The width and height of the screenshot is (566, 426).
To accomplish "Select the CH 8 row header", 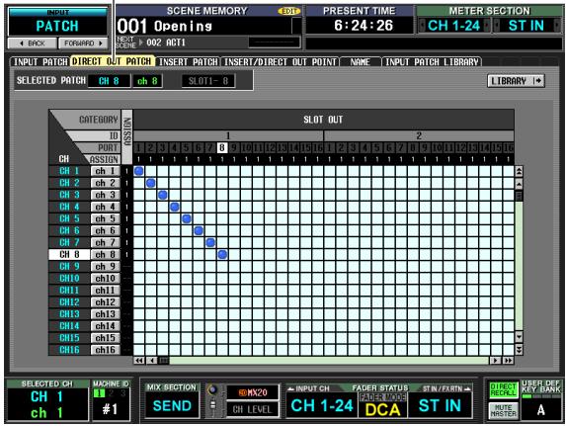I will [69, 254].
